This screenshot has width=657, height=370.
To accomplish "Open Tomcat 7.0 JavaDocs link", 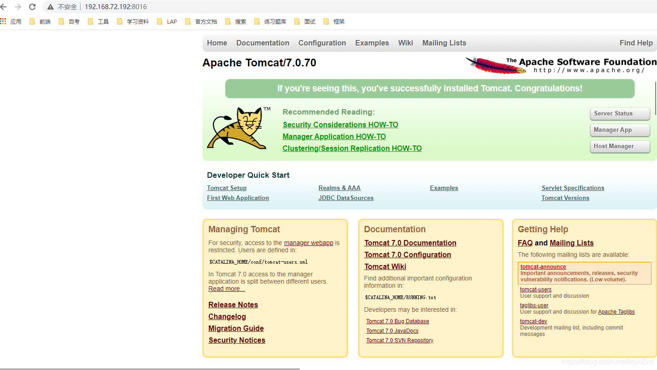I will (x=392, y=331).
